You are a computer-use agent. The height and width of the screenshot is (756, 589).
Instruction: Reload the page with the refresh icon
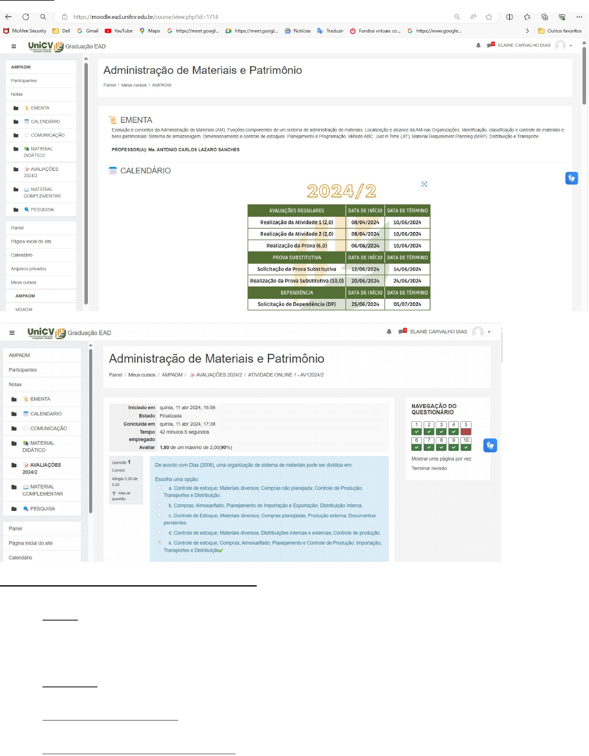point(25,17)
